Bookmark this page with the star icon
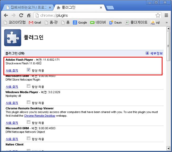 tap(158, 15)
